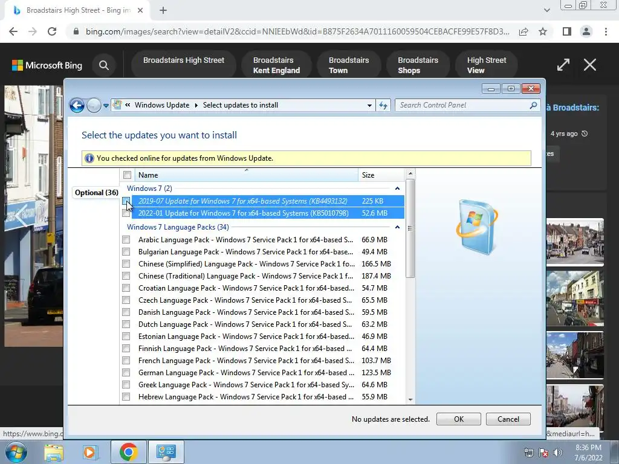Image resolution: width=619 pixels, height=464 pixels.
Task: Click the Chrome back navigation arrow
Action: [13, 31]
